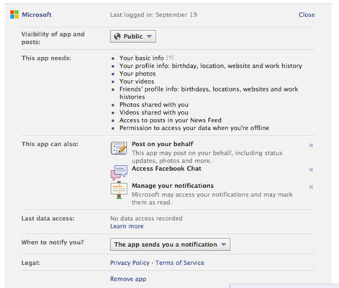The height and width of the screenshot is (288, 339).
Task: Click 'Videos shared with you' item
Action: pyautogui.click(x=154, y=112)
